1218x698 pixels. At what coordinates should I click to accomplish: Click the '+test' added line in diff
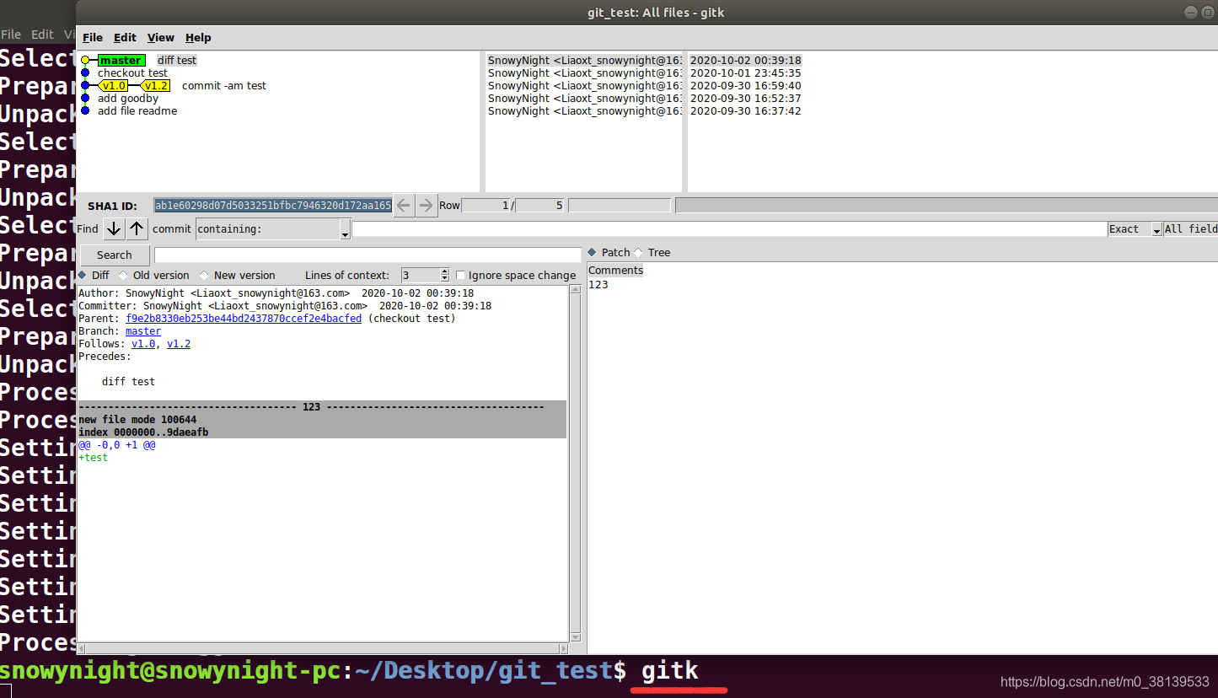[x=94, y=458]
